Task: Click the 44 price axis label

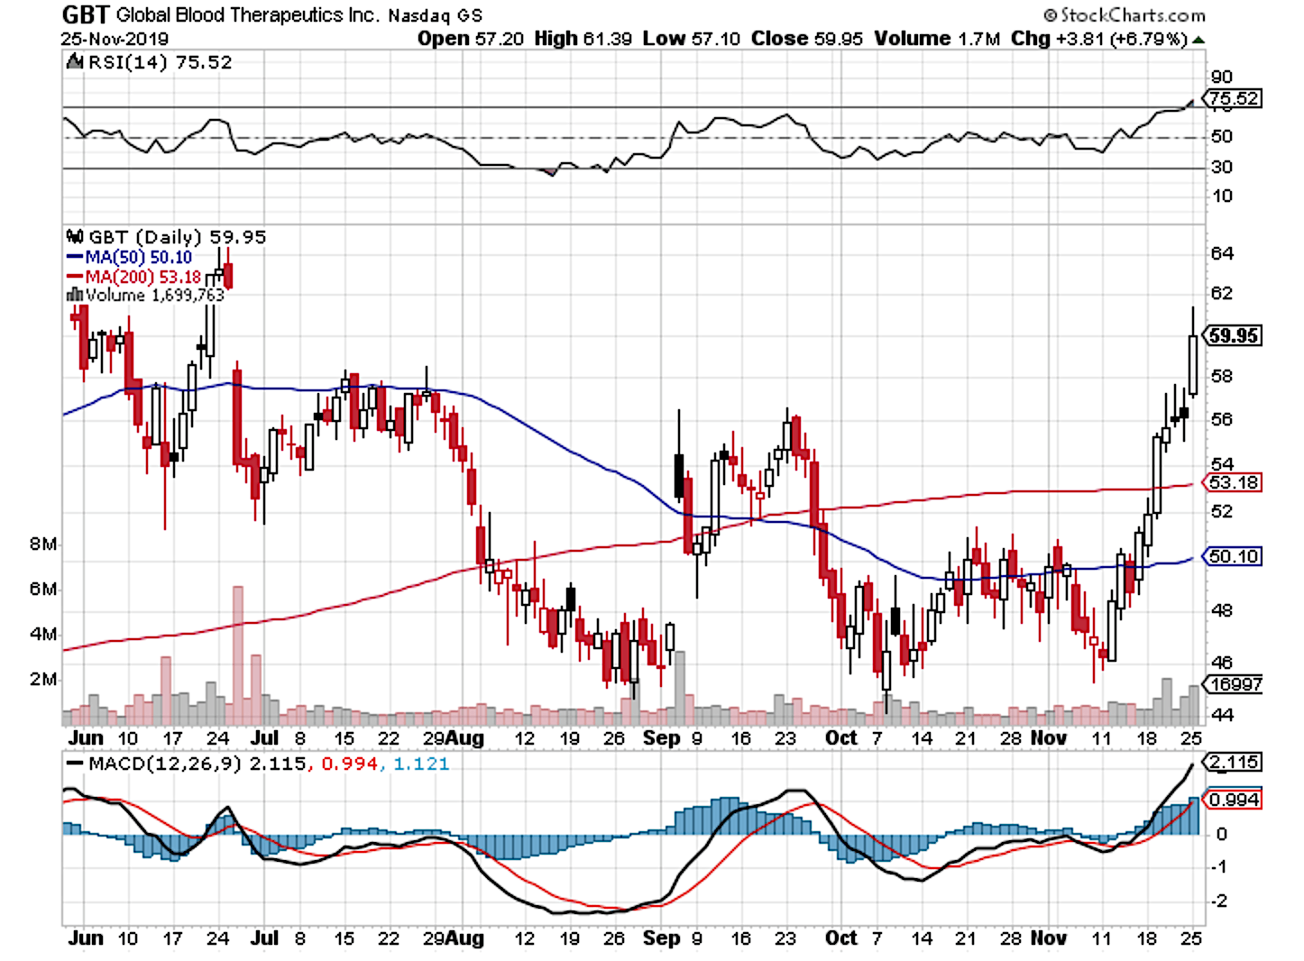Action: coord(1222,715)
